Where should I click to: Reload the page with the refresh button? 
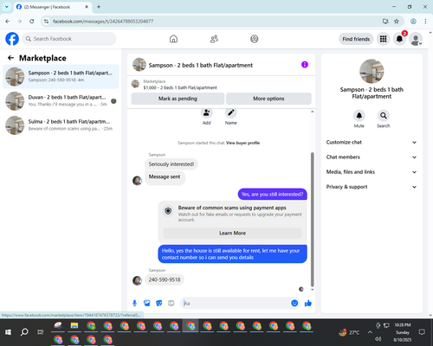point(32,21)
